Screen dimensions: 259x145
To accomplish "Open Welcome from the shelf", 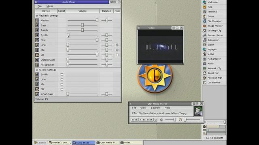I will [214, 2].
